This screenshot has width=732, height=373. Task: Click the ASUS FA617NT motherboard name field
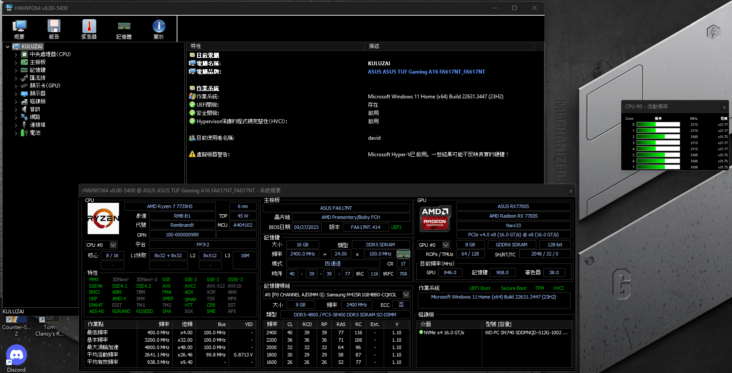336,208
